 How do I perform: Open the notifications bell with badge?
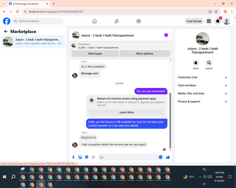coord(218,21)
